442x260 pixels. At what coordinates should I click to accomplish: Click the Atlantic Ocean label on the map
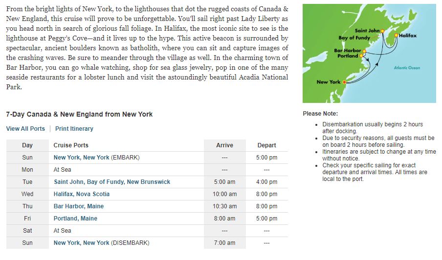[x=407, y=68]
